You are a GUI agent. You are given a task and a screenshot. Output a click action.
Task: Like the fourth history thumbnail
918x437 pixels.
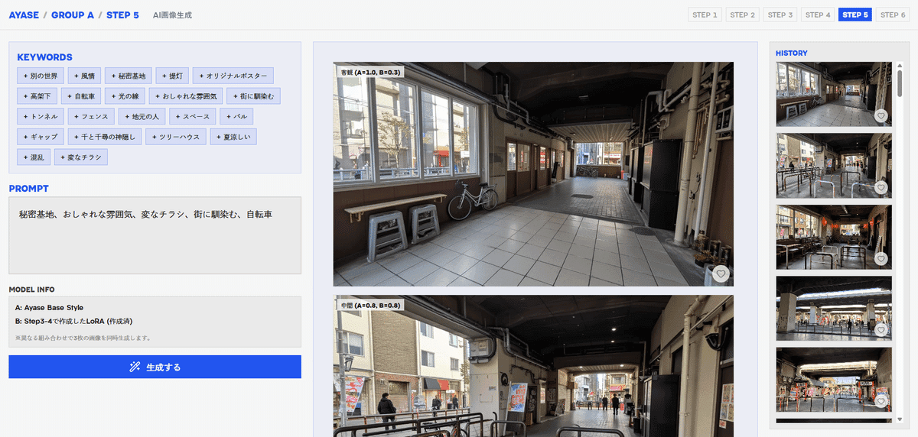881,330
